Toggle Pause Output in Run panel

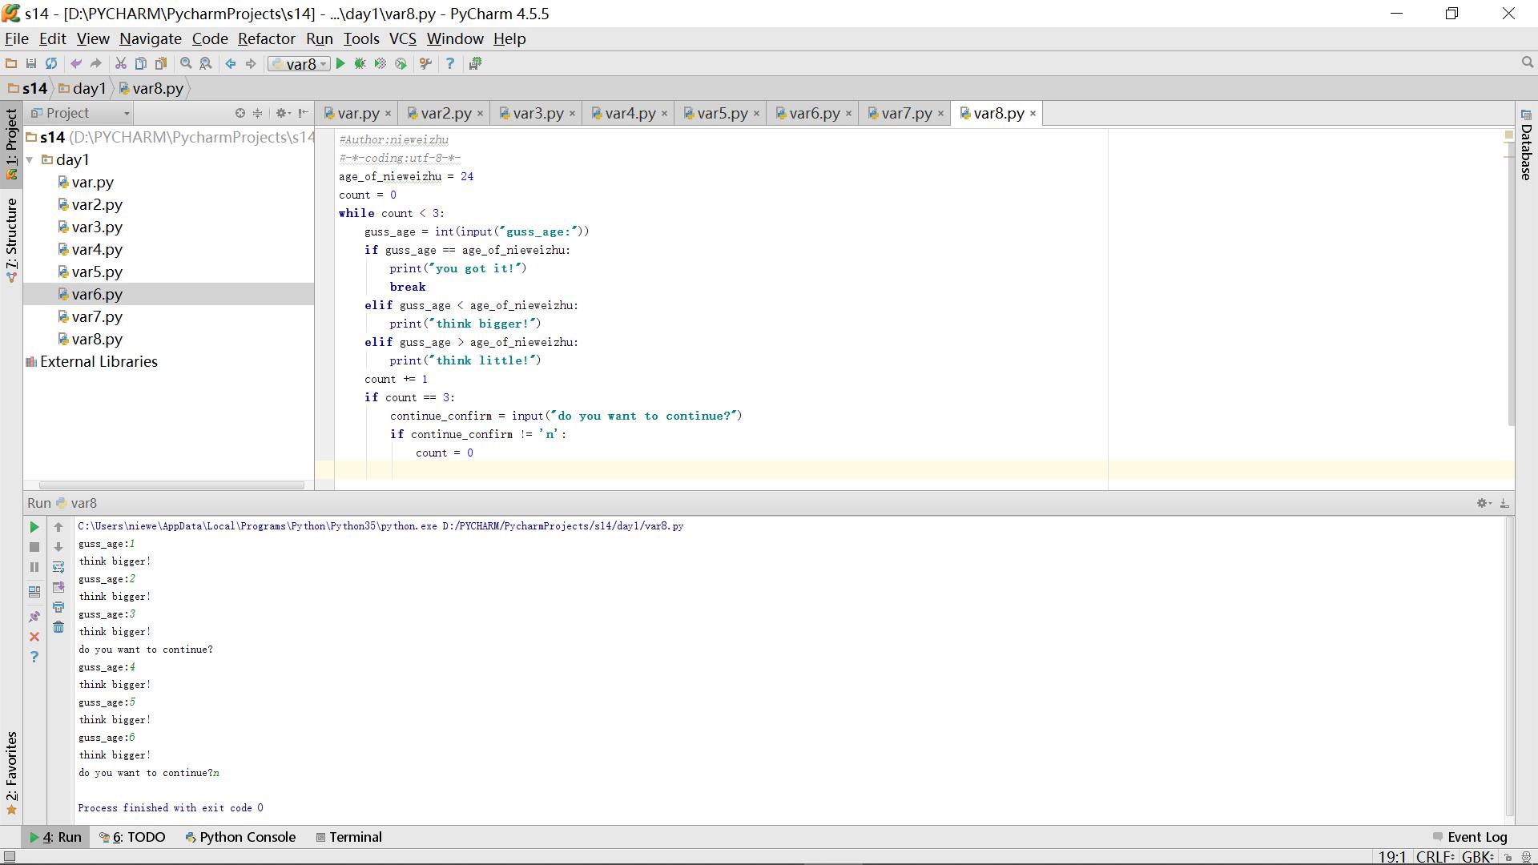point(34,567)
